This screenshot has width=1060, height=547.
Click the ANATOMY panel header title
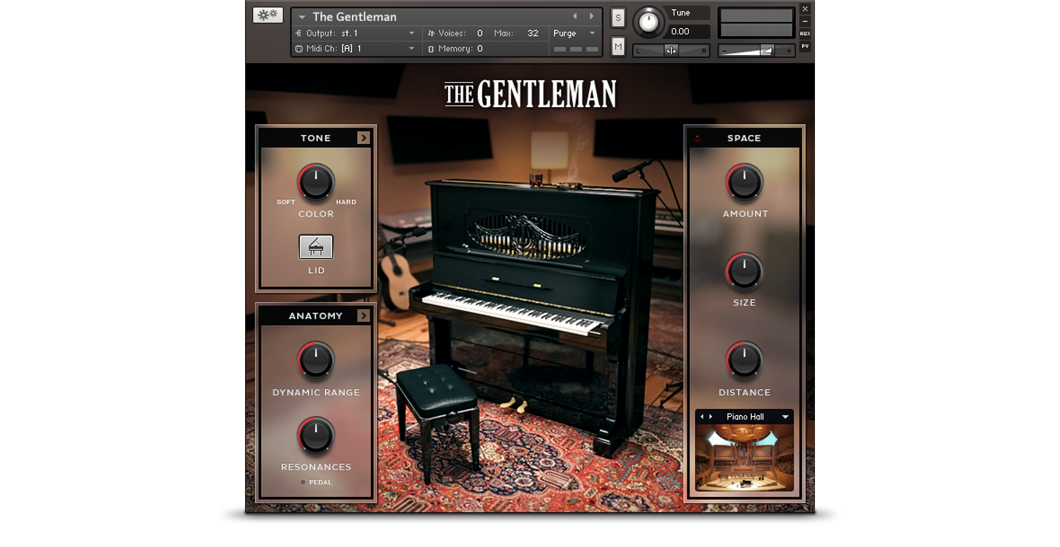316,316
